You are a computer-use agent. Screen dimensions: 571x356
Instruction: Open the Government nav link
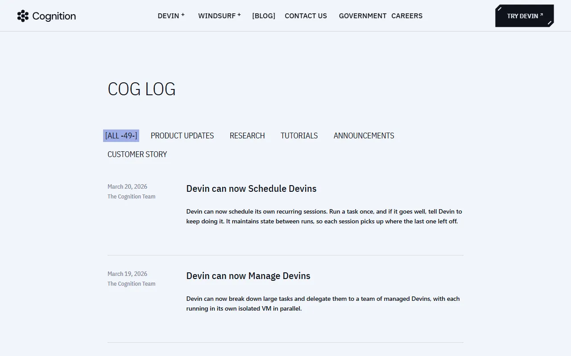tap(362, 16)
